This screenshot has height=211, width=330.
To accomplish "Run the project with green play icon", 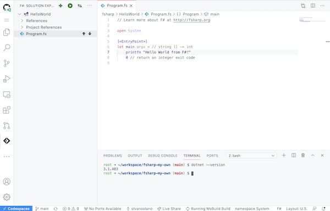I will [70, 5].
